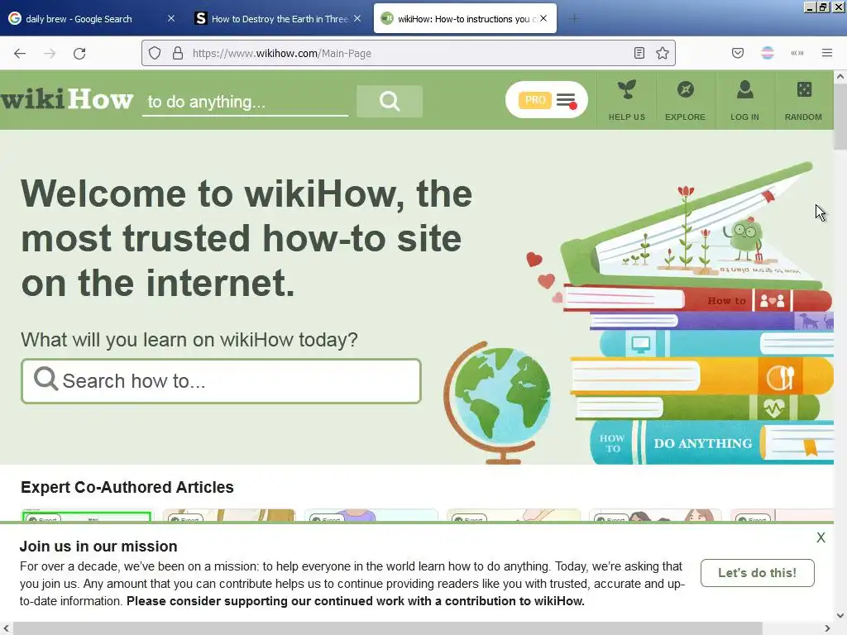Open first expert article thumbnail with green border
This screenshot has width=847, height=635.
(87, 516)
